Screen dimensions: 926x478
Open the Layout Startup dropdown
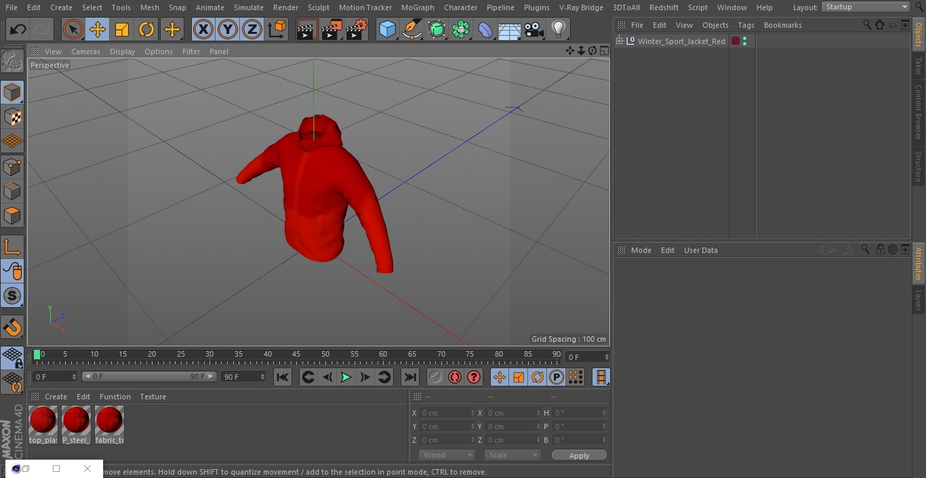point(866,7)
